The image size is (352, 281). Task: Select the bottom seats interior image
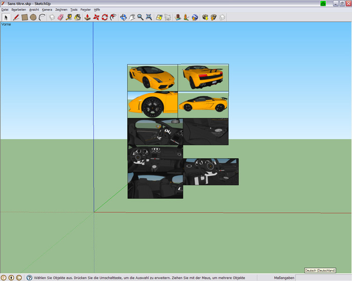(x=155, y=185)
